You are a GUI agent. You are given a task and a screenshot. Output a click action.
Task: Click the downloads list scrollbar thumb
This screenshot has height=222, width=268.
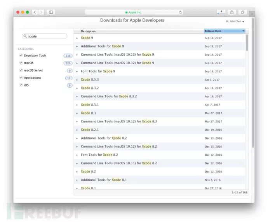(x=247, y=43)
